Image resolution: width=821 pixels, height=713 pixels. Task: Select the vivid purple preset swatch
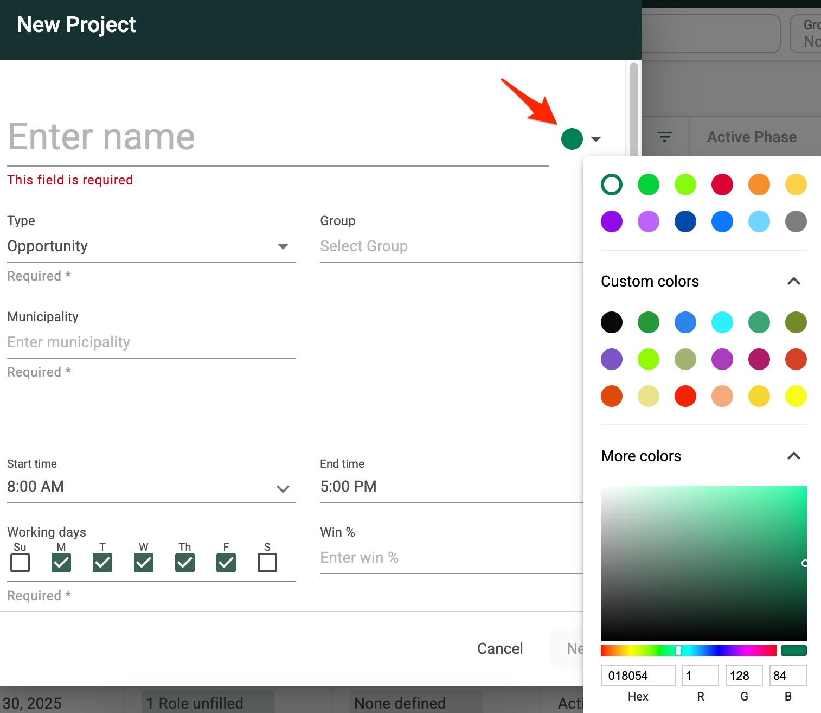point(612,221)
